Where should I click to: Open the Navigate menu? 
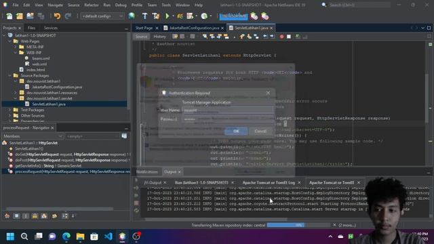(56, 5)
